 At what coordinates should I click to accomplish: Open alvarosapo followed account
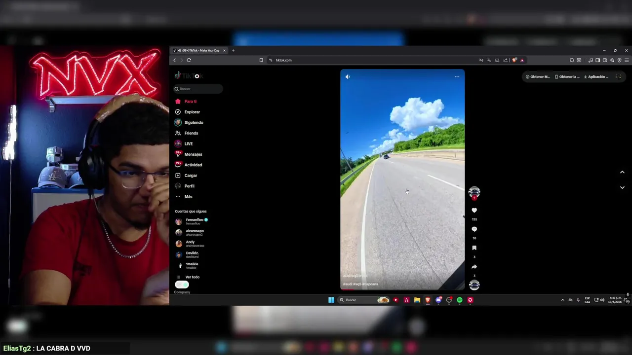pyautogui.click(x=190, y=232)
